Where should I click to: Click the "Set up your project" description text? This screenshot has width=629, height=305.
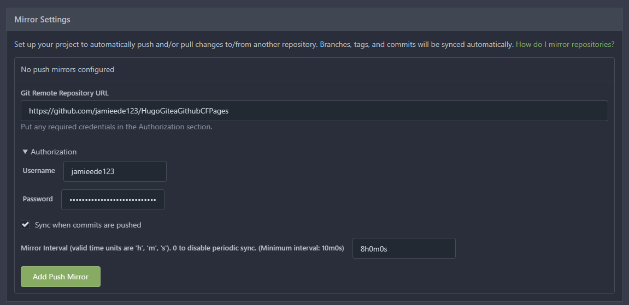click(x=262, y=44)
